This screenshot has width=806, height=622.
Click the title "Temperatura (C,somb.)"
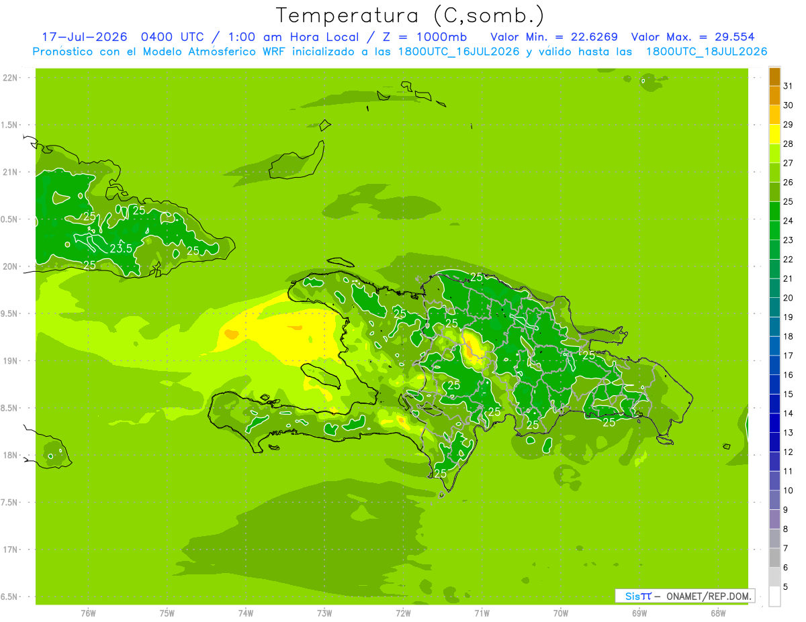[410, 15]
